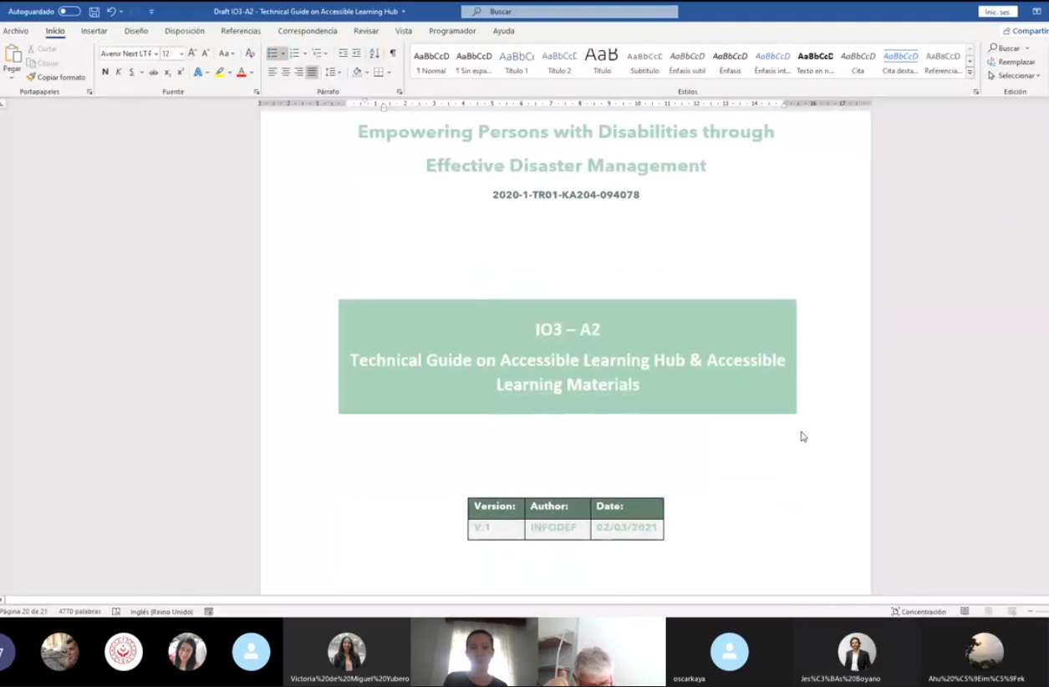Expand the font size dropdown

[181, 54]
